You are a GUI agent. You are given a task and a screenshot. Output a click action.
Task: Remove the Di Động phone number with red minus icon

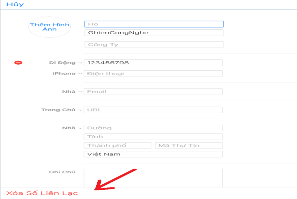pyautogui.click(x=18, y=63)
